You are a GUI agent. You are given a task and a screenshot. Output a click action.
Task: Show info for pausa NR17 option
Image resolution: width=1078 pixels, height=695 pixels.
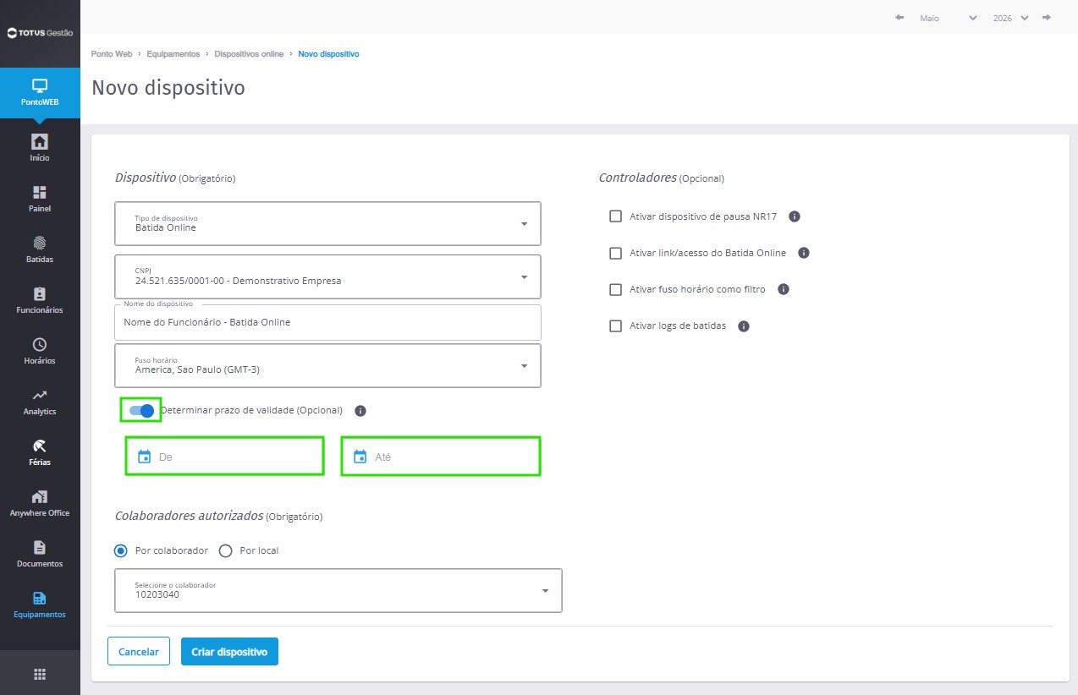pos(795,216)
